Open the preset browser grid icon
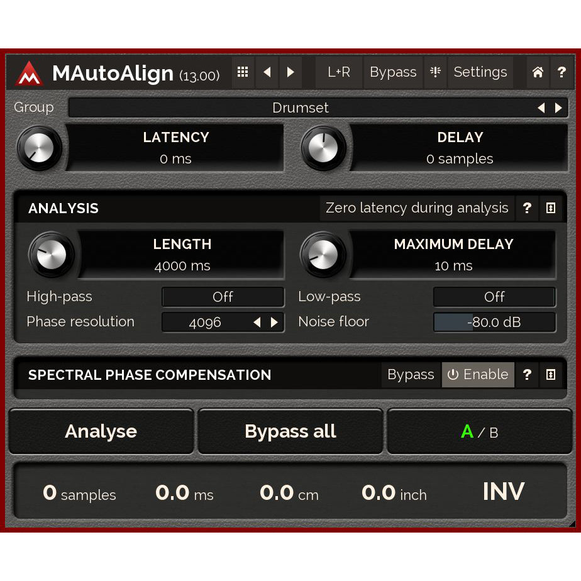The image size is (581, 581). (x=243, y=72)
